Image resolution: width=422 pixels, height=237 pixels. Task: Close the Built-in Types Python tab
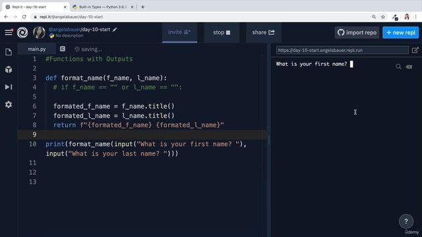[132, 7]
